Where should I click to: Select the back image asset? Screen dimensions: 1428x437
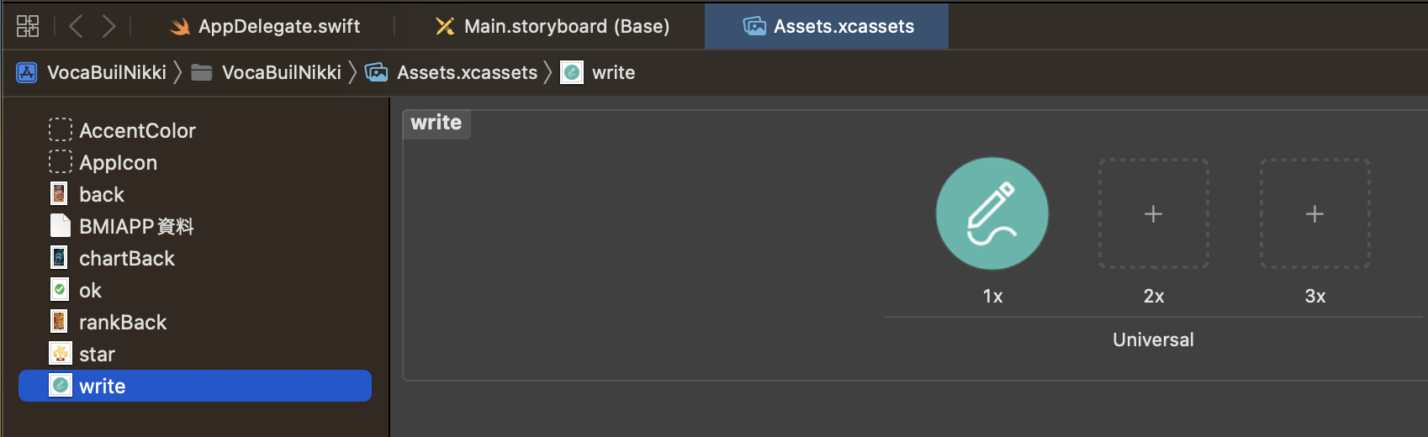(101, 194)
